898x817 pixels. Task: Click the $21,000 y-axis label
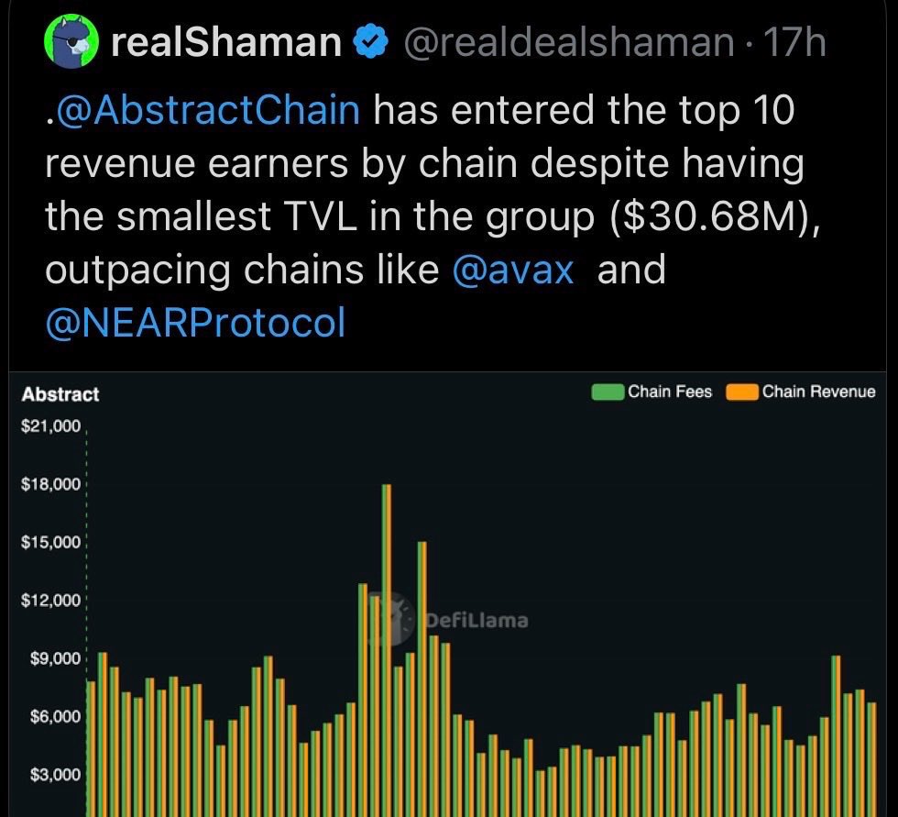click(x=51, y=427)
